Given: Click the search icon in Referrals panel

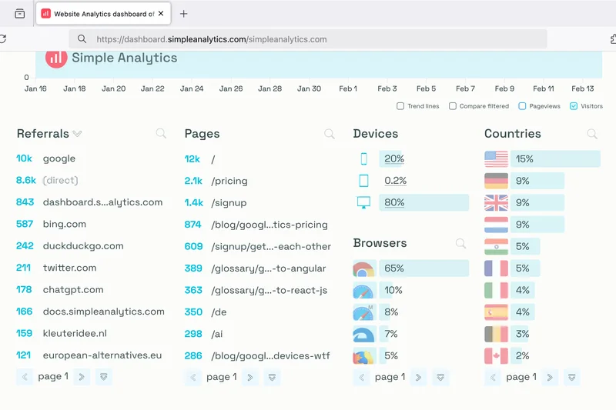Looking at the screenshot, I should pos(161,134).
